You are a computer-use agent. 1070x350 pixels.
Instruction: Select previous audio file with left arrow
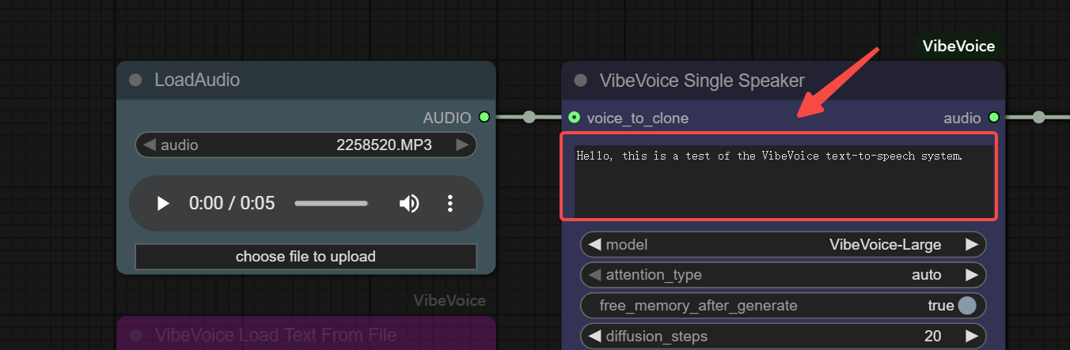149,145
